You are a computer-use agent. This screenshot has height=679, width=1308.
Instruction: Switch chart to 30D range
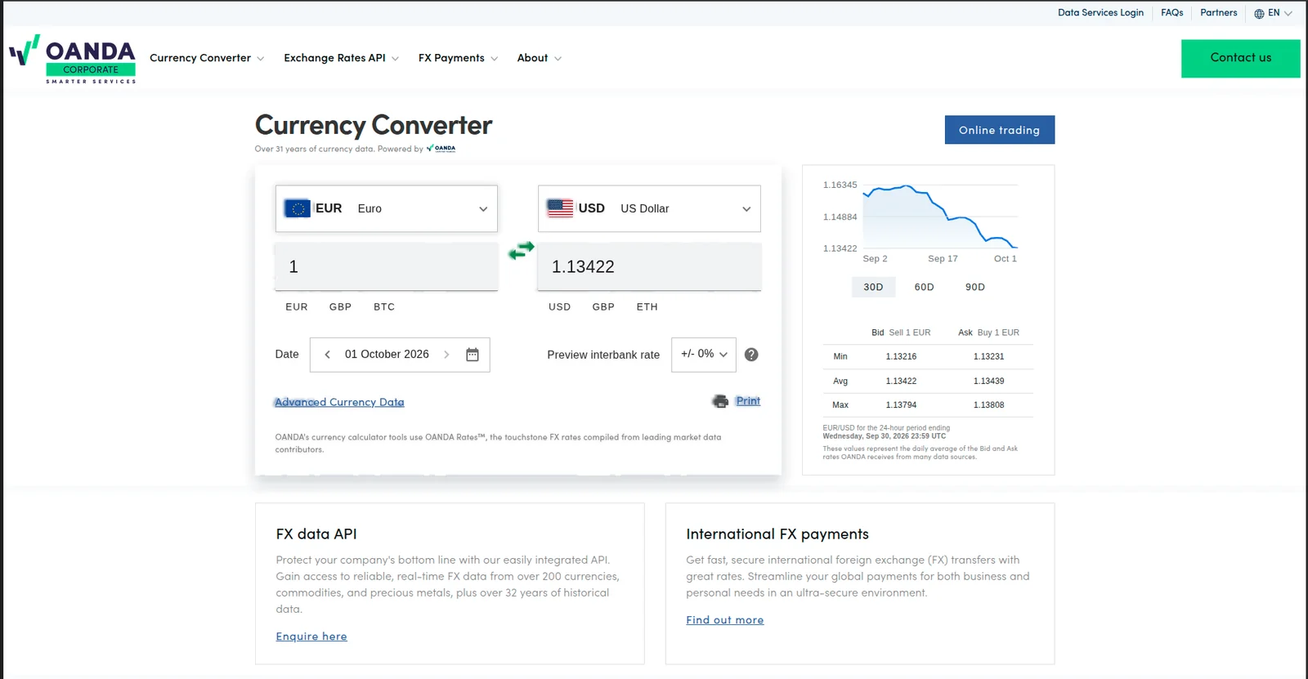tap(873, 287)
